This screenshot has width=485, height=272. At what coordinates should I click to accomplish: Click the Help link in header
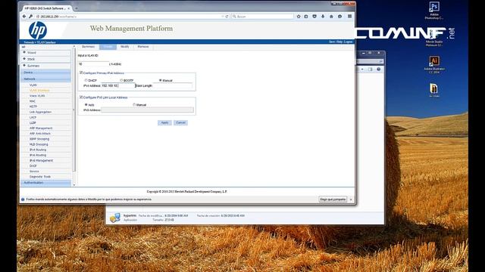click(339, 42)
